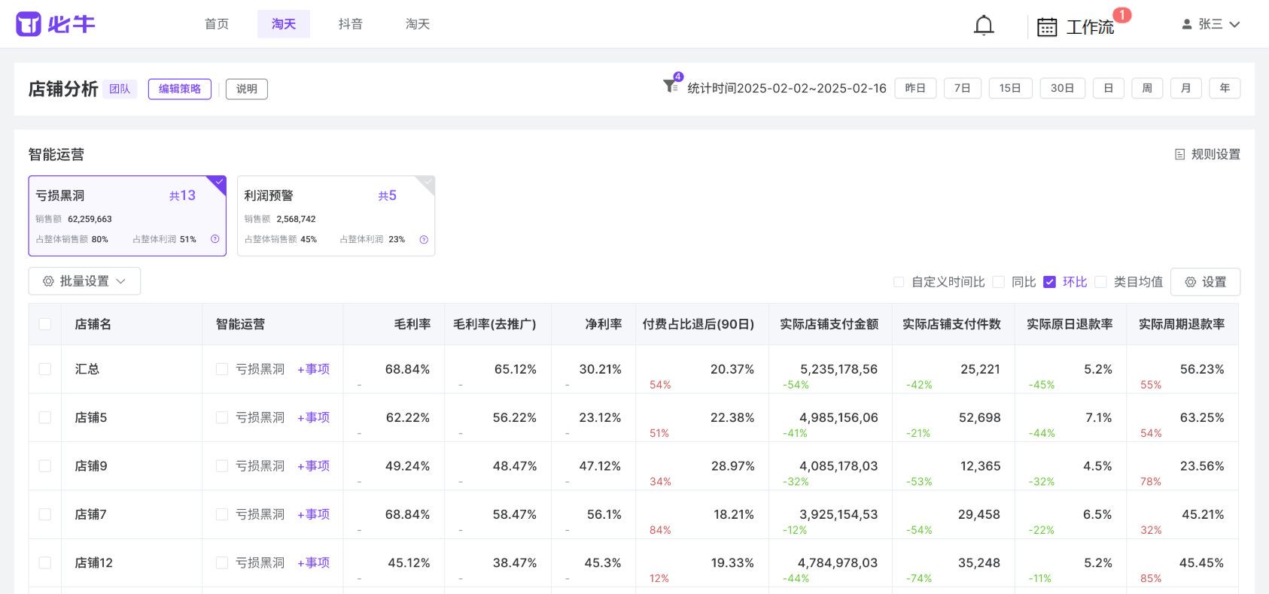The height and width of the screenshot is (594, 1269).
Task: Click the user avatar icon beside 张三
Action: (x=1187, y=24)
